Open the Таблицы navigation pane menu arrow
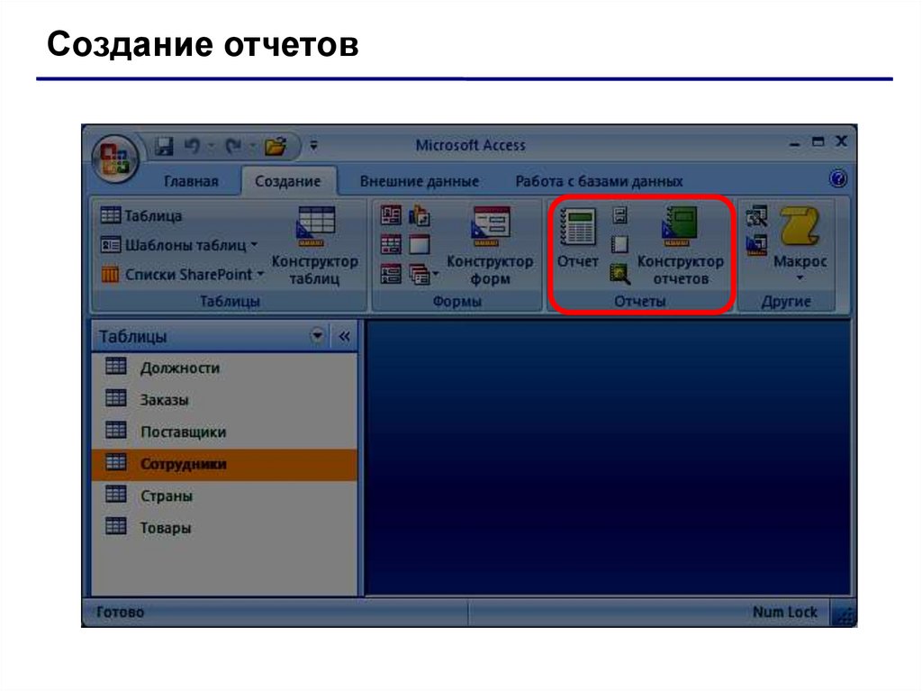Screen dimensions: 922x691 (317, 336)
